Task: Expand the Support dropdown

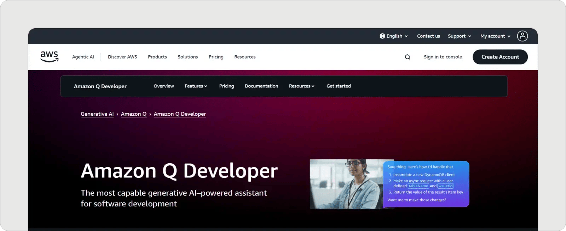Action: [x=460, y=36]
